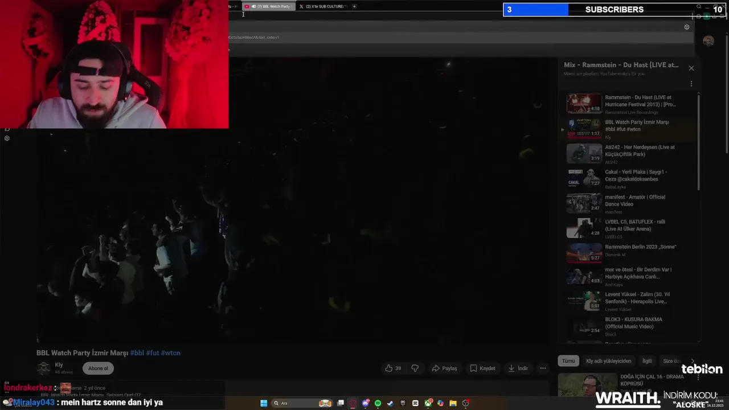Select Kly adlı yükleyiciden filter chip
The image size is (729, 410).
coord(609,361)
